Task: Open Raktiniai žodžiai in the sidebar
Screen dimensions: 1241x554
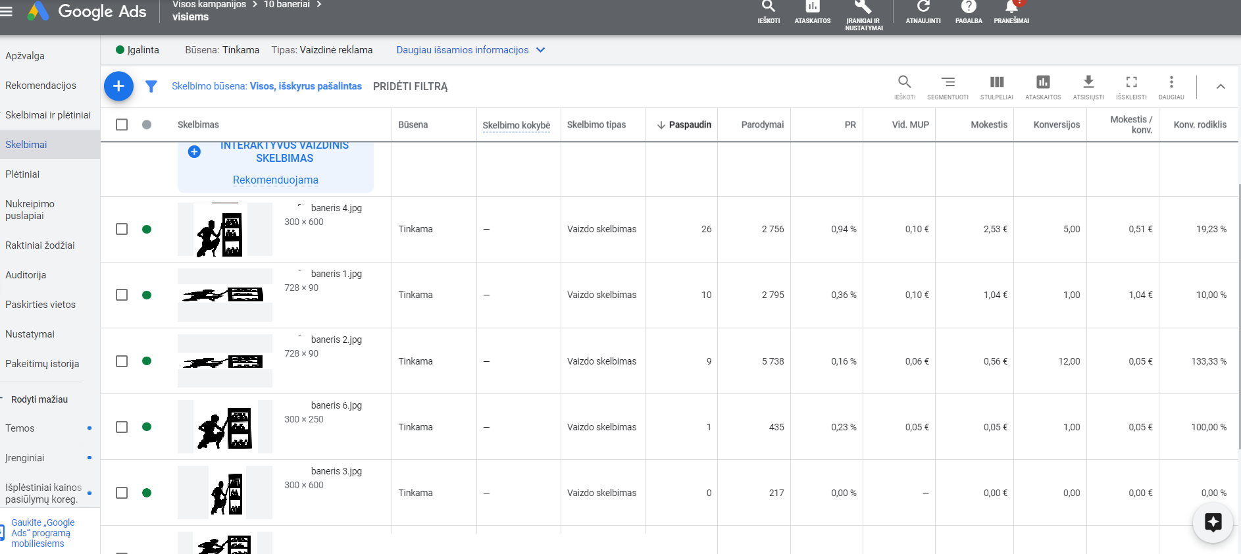Action: (x=40, y=245)
